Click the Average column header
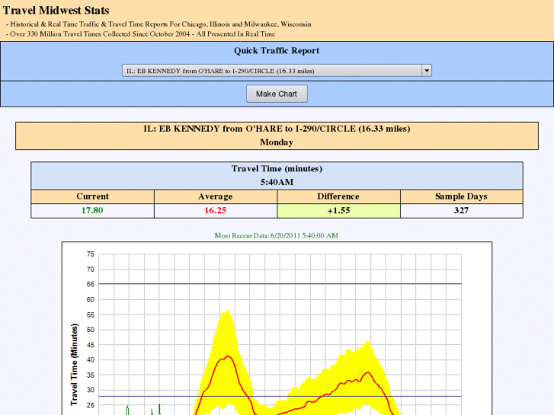Image resolution: width=554 pixels, height=415 pixels. click(x=215, y=196)
